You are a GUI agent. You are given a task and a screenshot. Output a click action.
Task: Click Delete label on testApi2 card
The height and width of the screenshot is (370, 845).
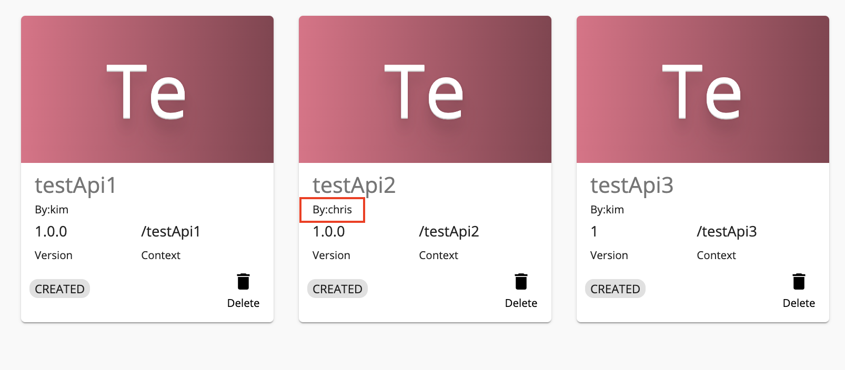point(521,303)
